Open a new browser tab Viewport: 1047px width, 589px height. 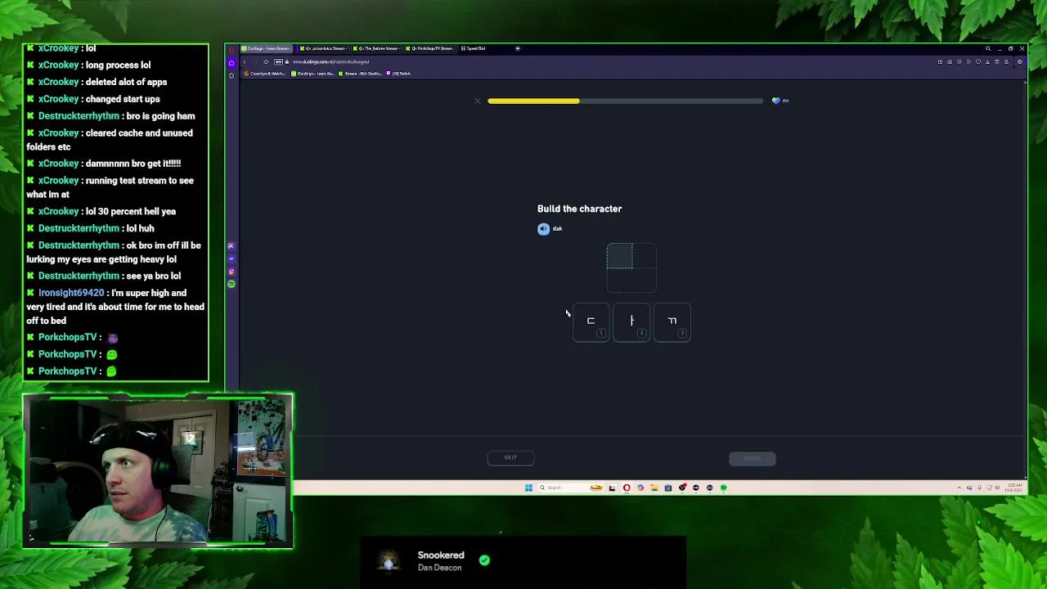click(x=517, y=48)
